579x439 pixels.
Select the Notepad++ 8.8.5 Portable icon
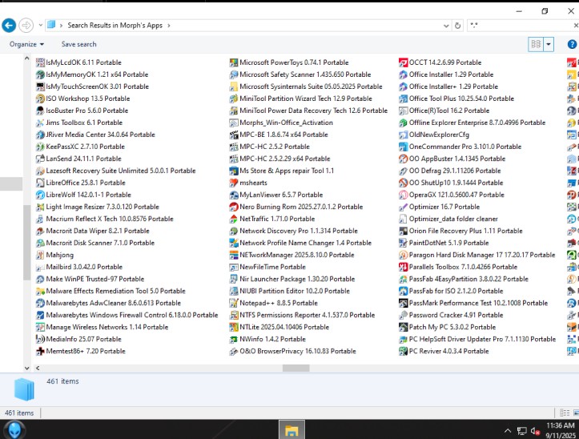[234, 303]
